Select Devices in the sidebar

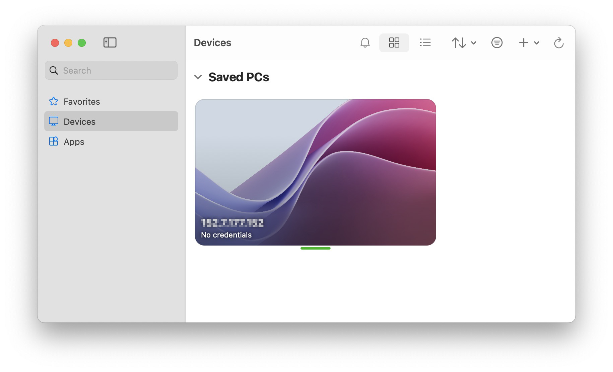(x=80, y=122)
